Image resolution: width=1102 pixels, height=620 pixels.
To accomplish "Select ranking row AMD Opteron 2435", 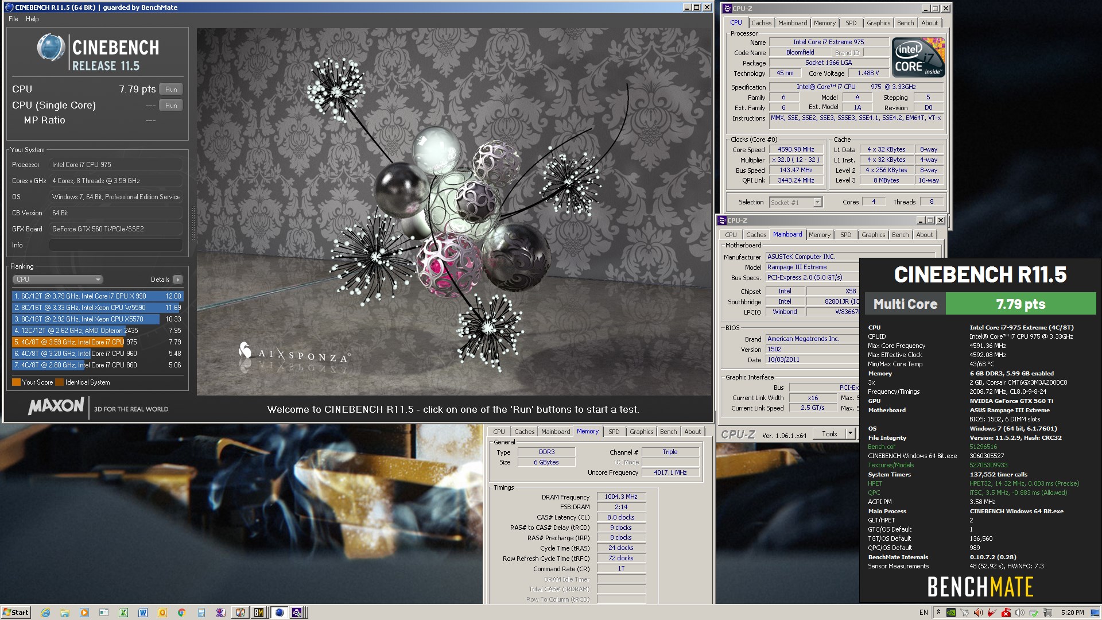I will click(x=98, y=331).
